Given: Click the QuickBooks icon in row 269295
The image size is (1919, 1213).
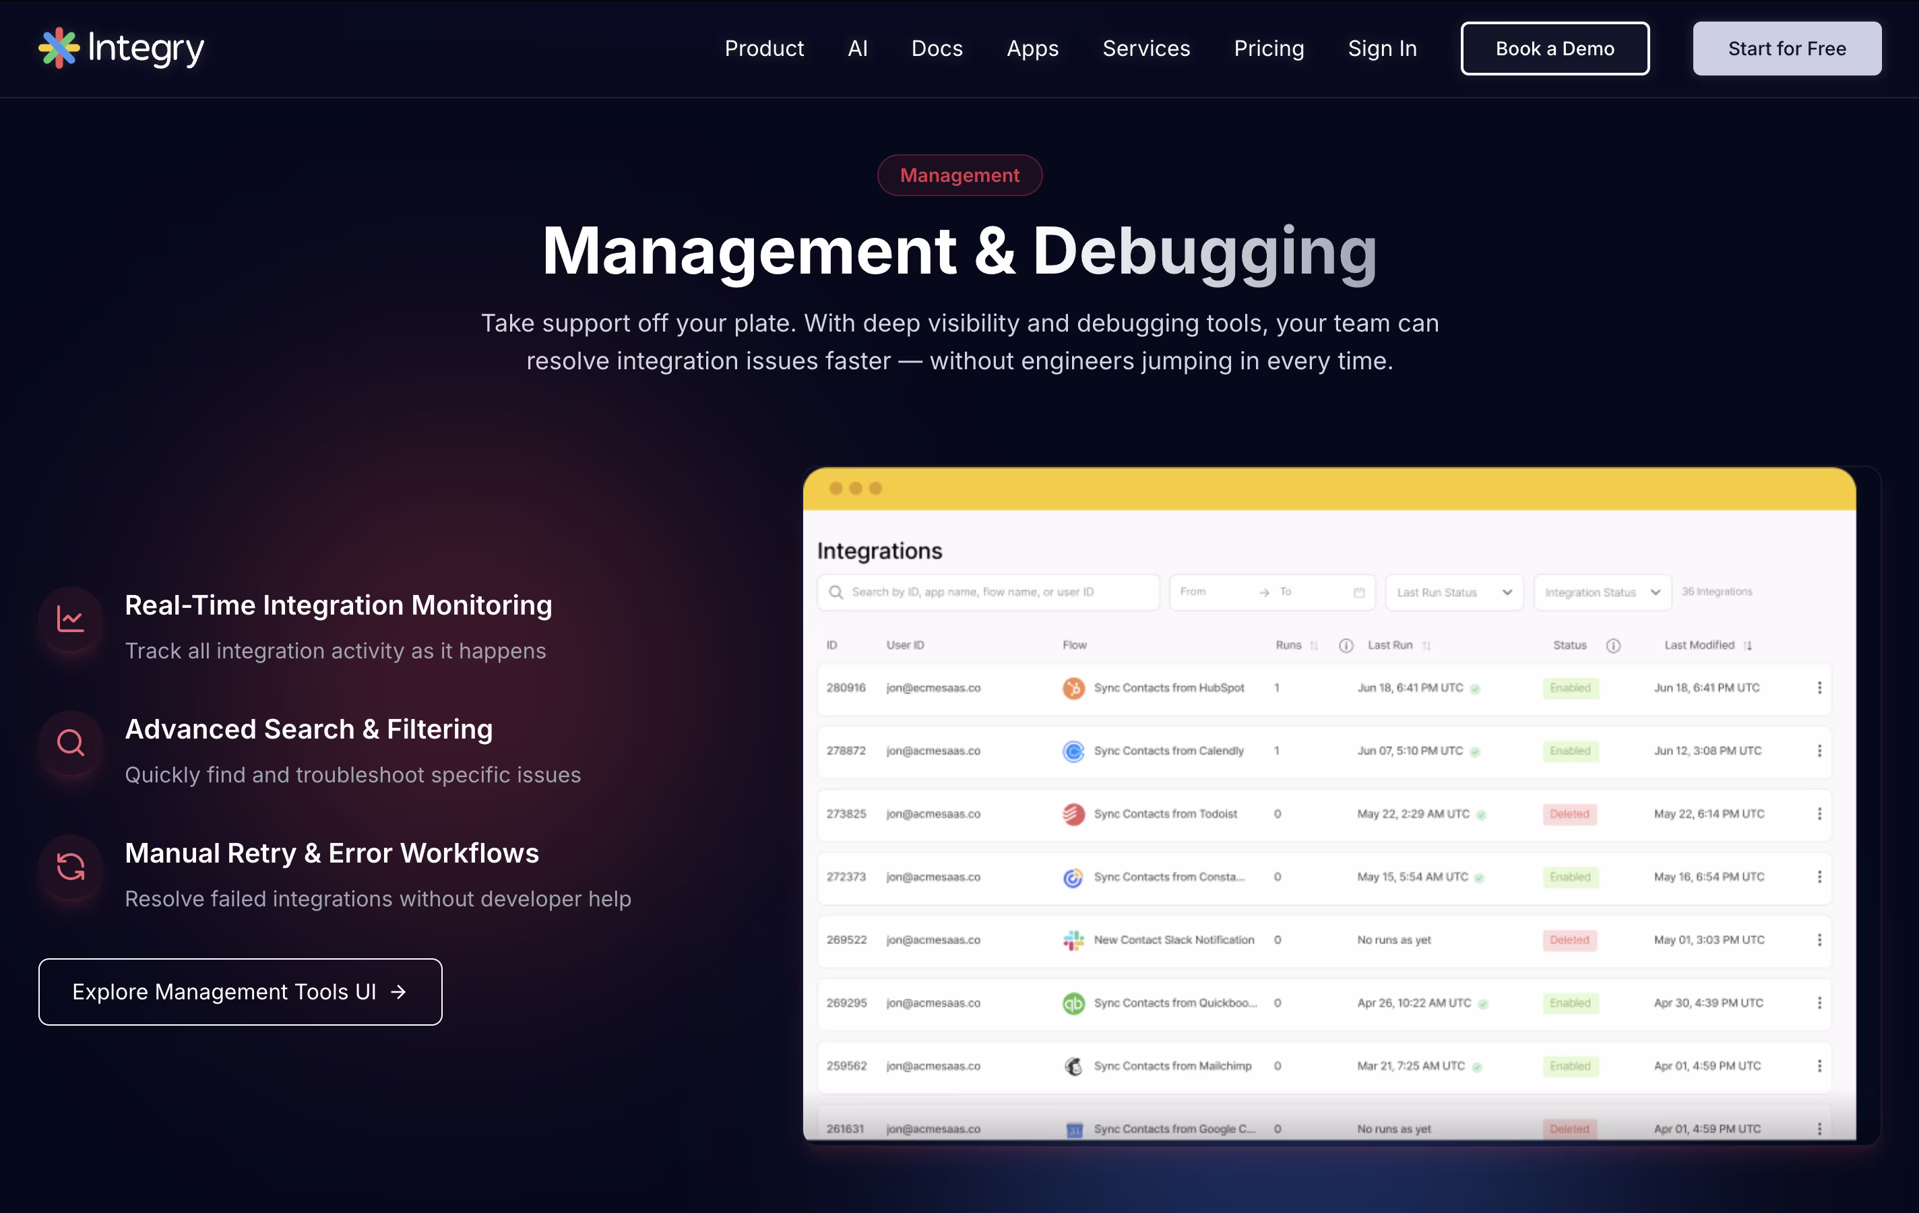Looking at the screenshot, I should tap(1073, 1003).
